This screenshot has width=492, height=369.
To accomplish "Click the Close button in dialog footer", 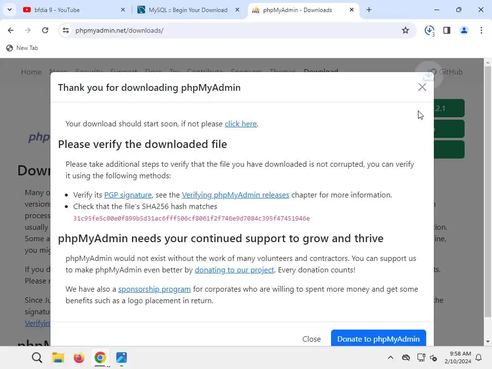I will click(x=311, y=339).
